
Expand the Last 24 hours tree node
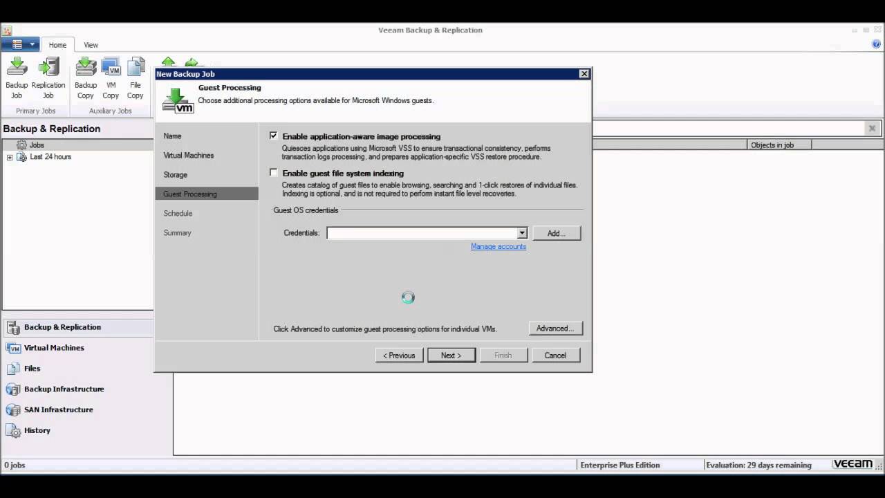10,157
